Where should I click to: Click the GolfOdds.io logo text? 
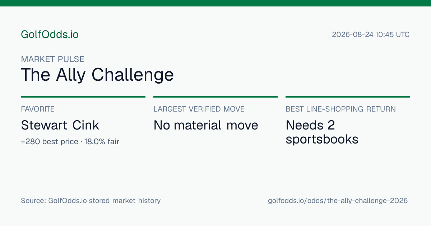point(50,35)
